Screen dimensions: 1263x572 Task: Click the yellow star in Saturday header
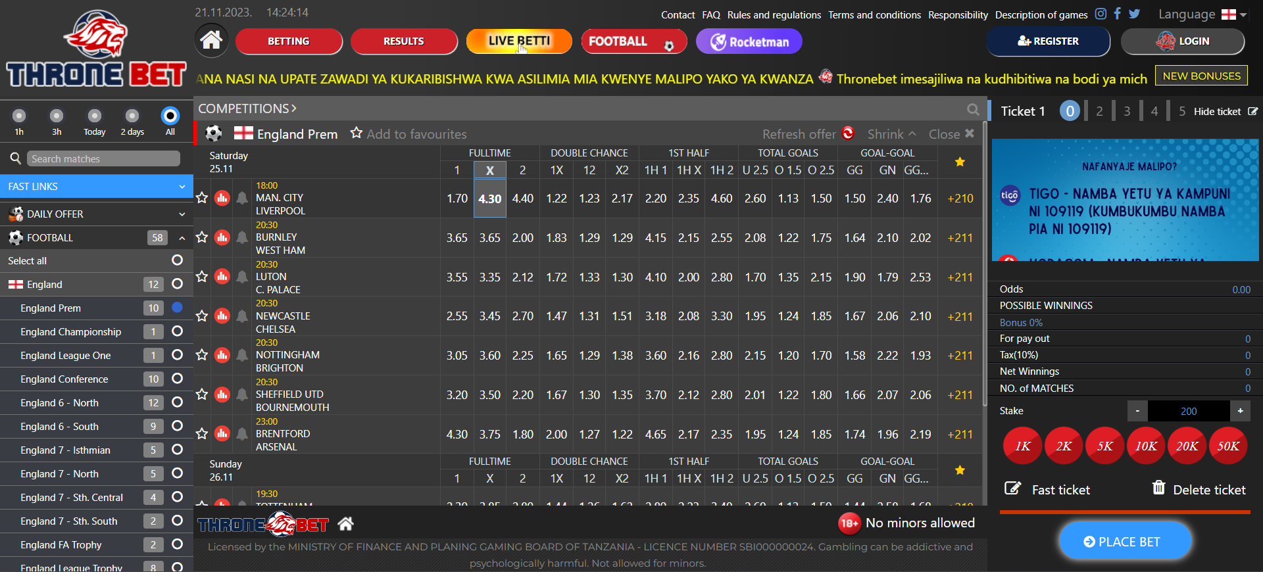(960, 162)
